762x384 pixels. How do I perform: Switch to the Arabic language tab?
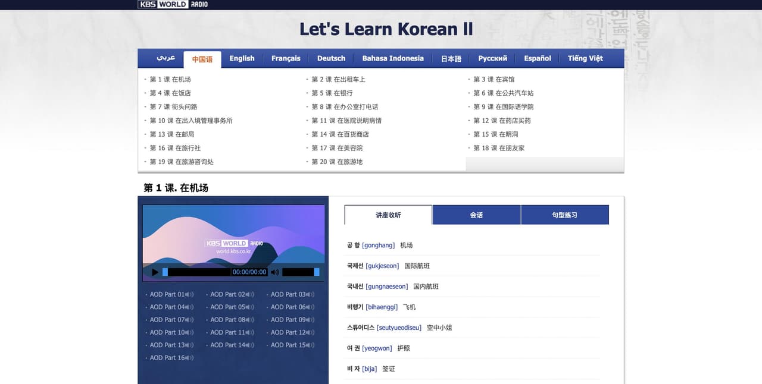166,58
